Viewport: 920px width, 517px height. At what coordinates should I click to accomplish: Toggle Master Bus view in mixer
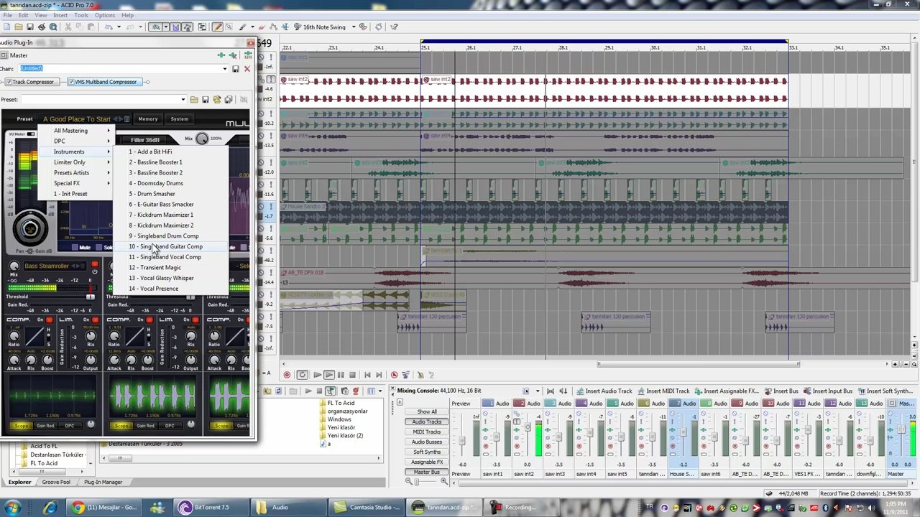(x=427, y=472)
